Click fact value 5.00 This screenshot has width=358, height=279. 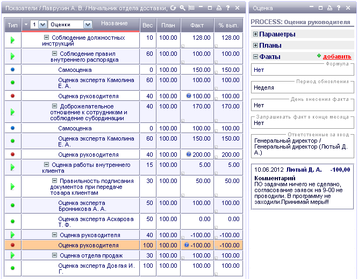coord(205,165)
